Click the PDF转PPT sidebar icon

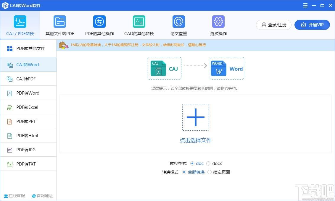9,121
